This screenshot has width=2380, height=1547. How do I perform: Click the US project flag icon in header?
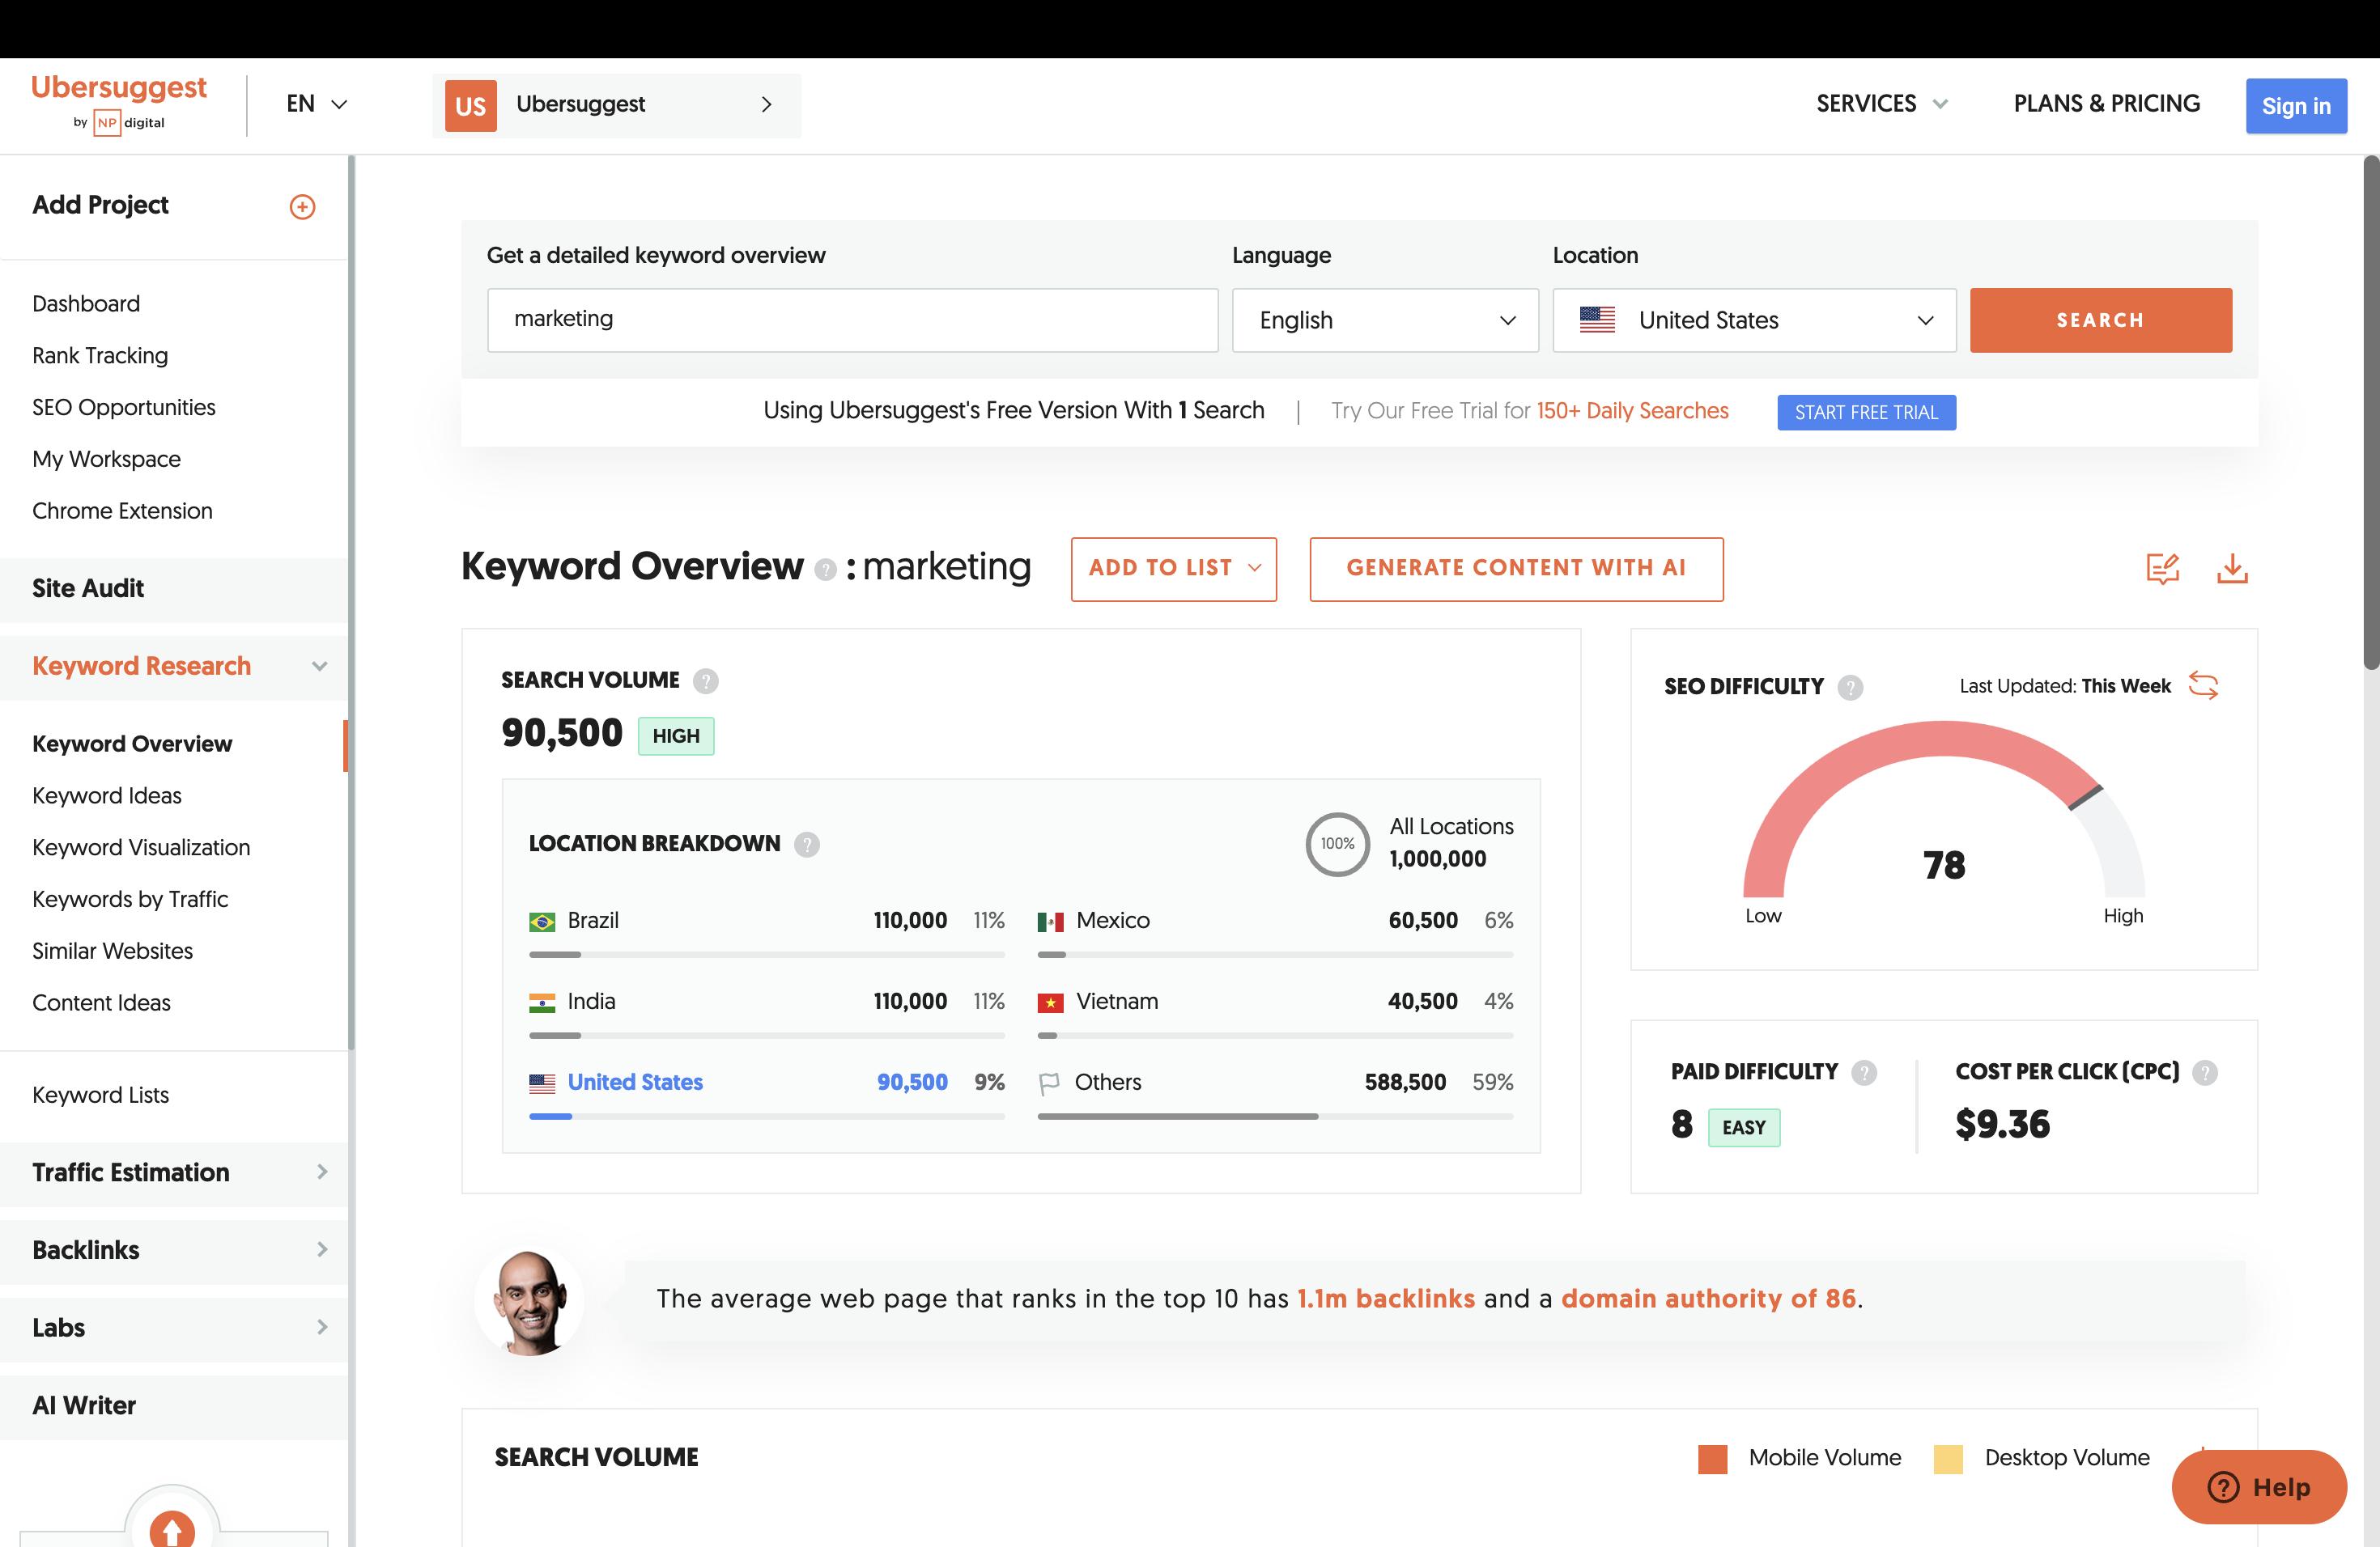(470, 105)
